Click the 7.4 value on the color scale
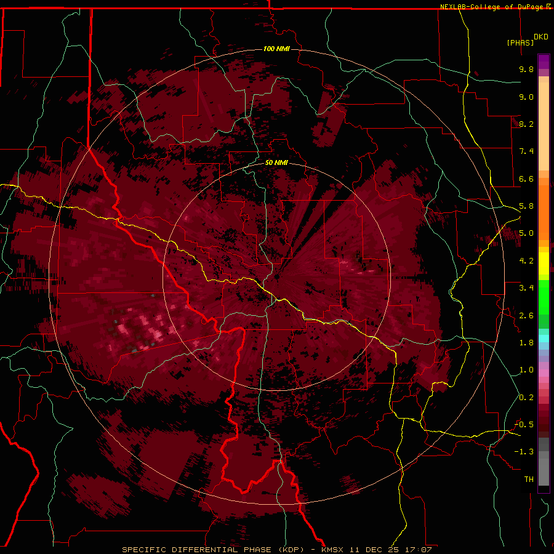 click(526, 151)
